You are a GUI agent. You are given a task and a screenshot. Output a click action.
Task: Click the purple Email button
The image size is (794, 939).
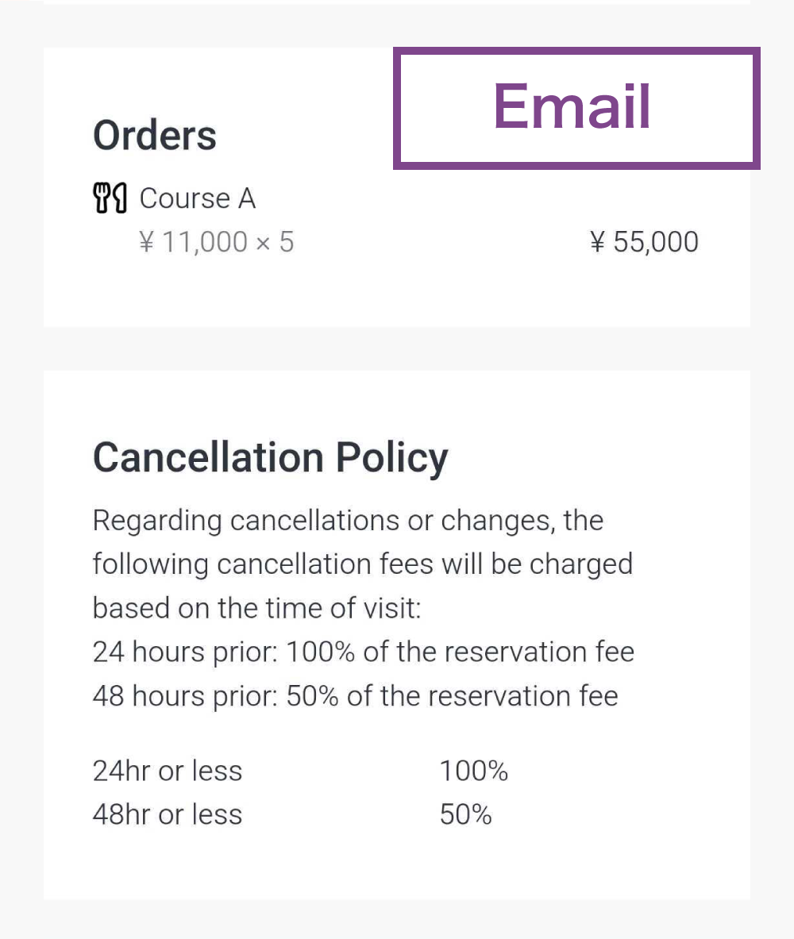point(576,108)
